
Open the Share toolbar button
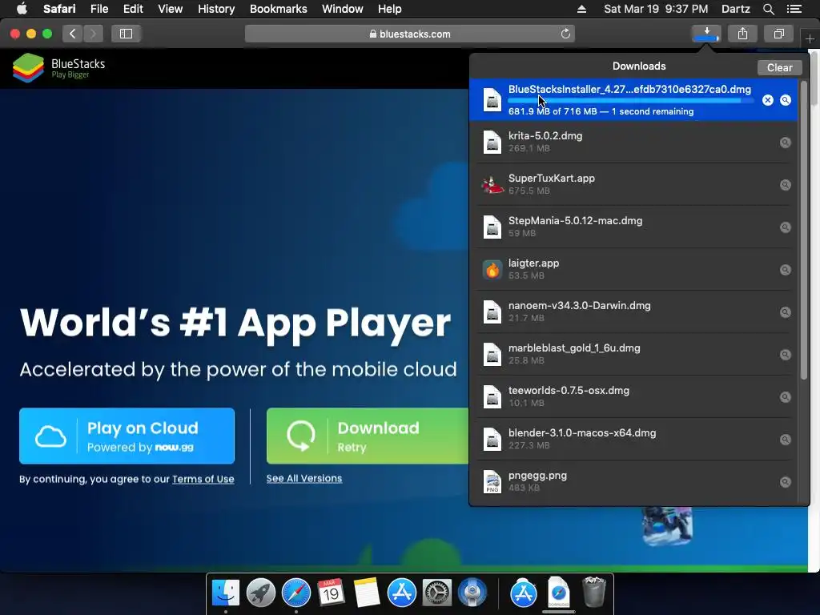pyautogui.click(x=742, y=34)
